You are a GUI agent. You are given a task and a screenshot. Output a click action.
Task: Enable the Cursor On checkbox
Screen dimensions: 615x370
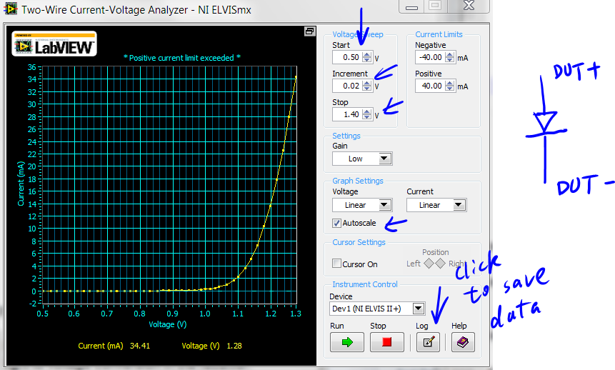336,264
